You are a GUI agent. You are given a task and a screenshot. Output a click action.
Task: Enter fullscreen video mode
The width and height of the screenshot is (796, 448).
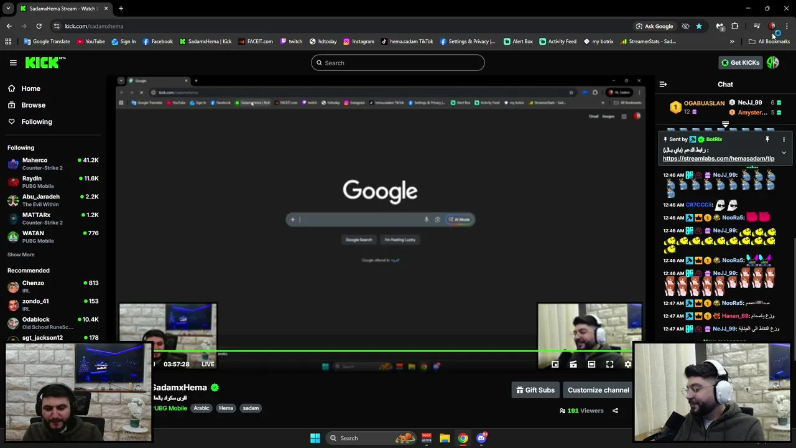609,365
